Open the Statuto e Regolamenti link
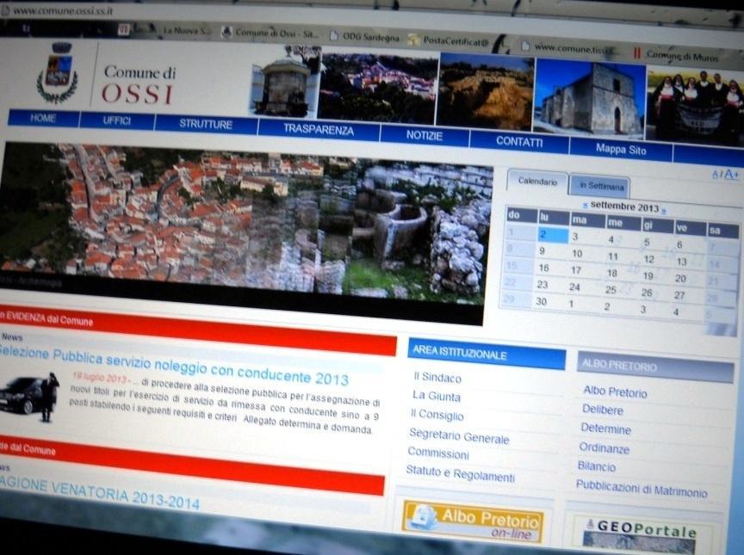This screenshot has height=555, width=744. point(460,473)
